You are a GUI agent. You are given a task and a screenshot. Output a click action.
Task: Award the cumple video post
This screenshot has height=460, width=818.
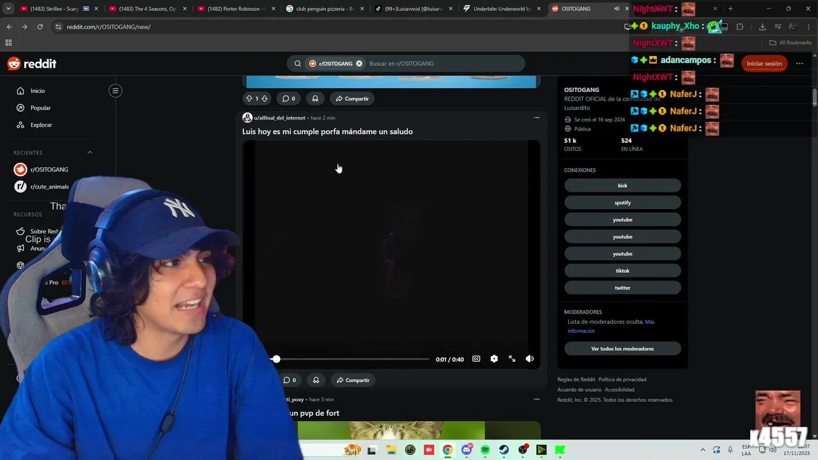pos(316,380)
